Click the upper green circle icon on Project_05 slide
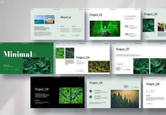 pos(91,91)
